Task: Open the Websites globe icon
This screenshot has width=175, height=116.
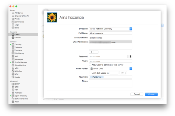Action: 13,71
